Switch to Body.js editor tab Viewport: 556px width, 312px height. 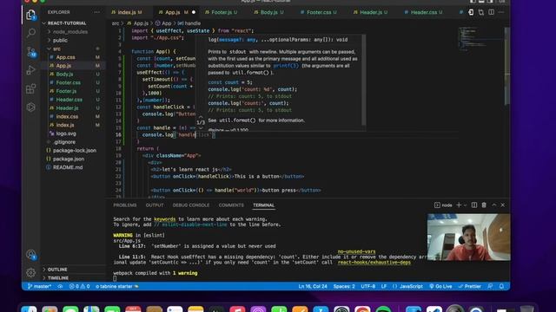pos(272,12)
